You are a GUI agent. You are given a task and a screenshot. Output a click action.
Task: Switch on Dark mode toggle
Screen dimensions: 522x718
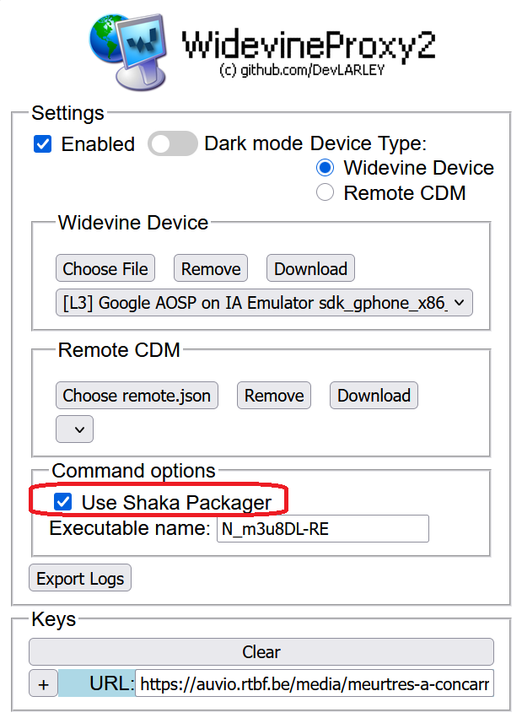(172, 144)
